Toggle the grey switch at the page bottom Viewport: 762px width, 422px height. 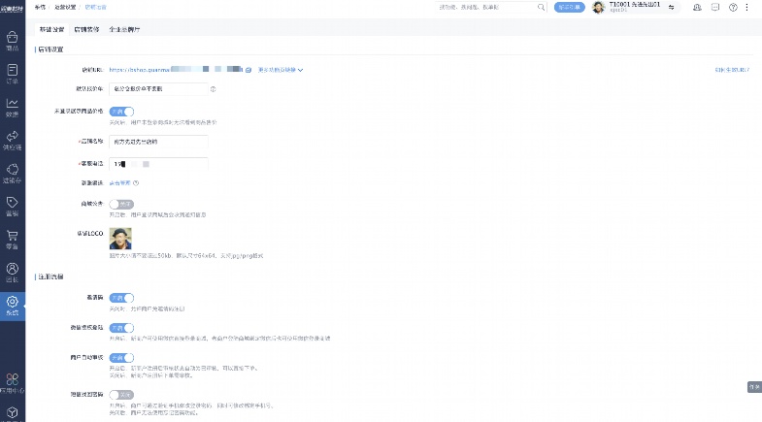[121, 395]
